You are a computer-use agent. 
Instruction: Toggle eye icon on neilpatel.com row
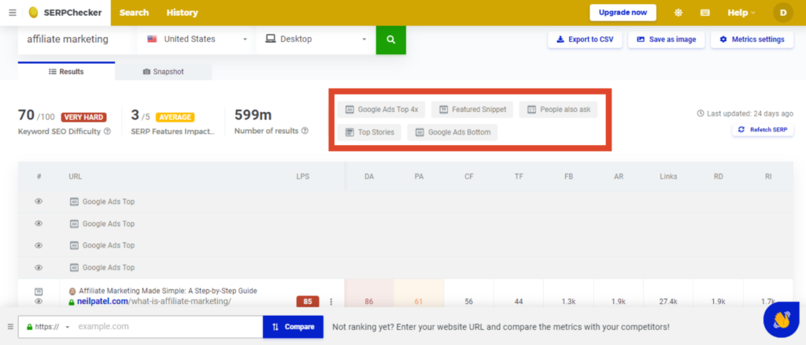pos(39,302)
